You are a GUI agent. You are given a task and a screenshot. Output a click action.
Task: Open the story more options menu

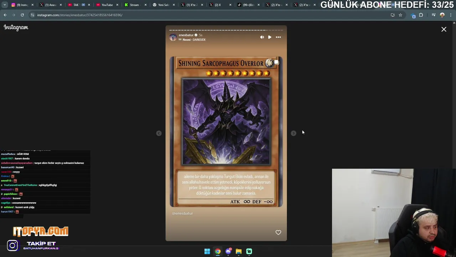tap(278, 37)
